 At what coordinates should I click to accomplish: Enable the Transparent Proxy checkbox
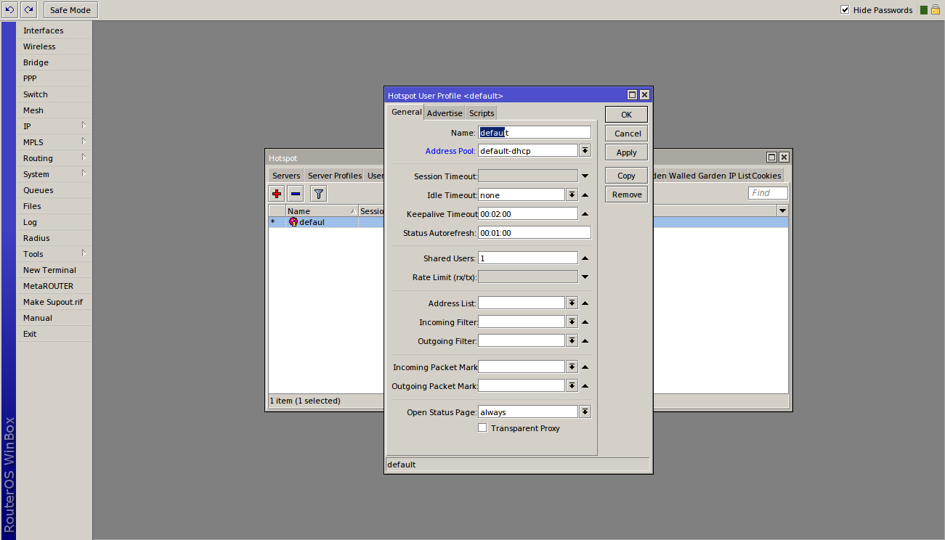[482, 428]
